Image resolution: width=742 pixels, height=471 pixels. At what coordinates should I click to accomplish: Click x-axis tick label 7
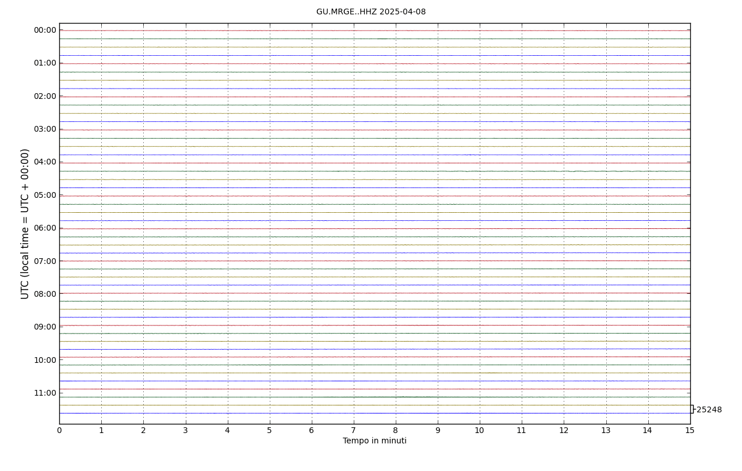coord(354,431)
